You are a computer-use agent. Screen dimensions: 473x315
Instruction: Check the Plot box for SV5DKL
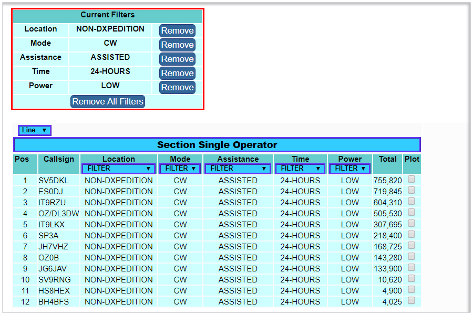coord(412,179)
